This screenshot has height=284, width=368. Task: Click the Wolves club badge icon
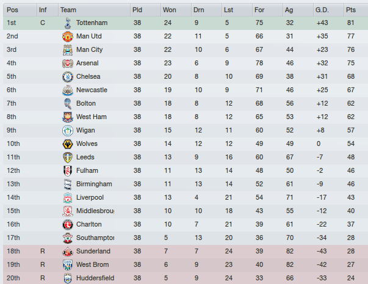click(x=67, y=144)
